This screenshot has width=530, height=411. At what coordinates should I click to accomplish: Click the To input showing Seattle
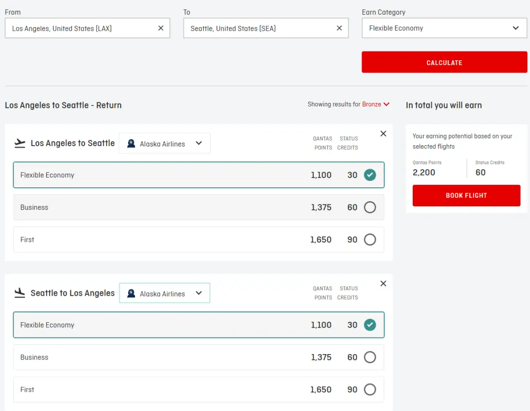(x=258, y=28)
